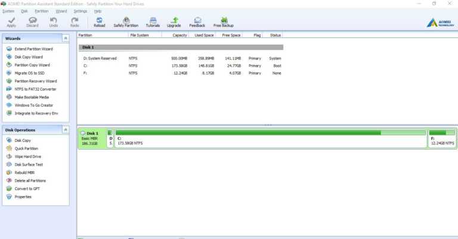Launch Windows To Go Creator
This screenshot has width=458, height=239.
[x=34, y=105]
